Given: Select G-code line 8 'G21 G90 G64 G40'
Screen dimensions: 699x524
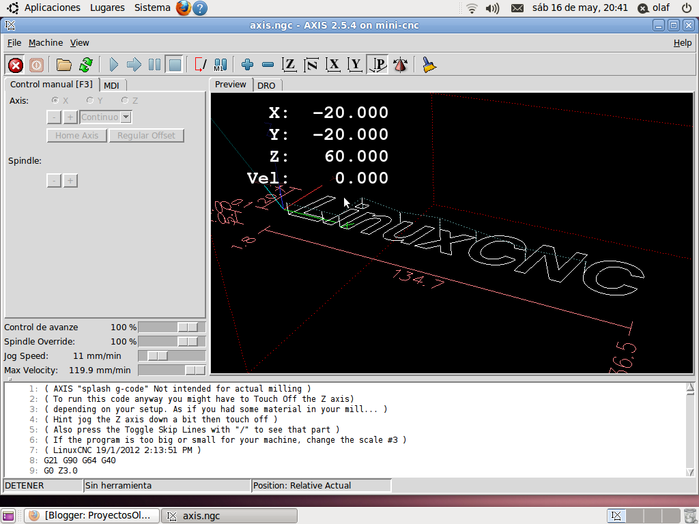Looking at the screenshot, I should coord(80,461).
